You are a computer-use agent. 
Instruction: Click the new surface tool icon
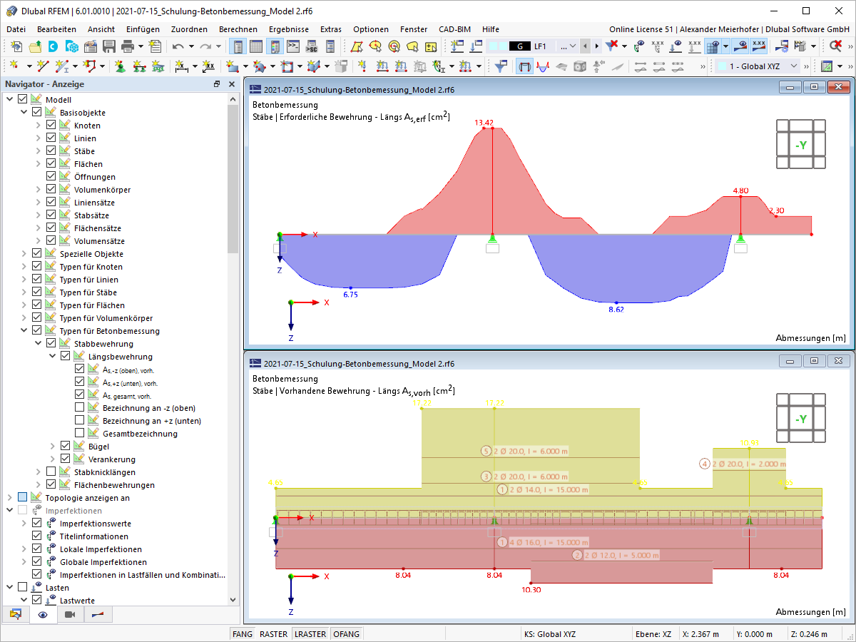click(x=233, y=66)
